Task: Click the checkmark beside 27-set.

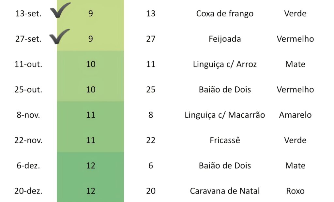Action: pyautogui.click(x=60, y=36)
